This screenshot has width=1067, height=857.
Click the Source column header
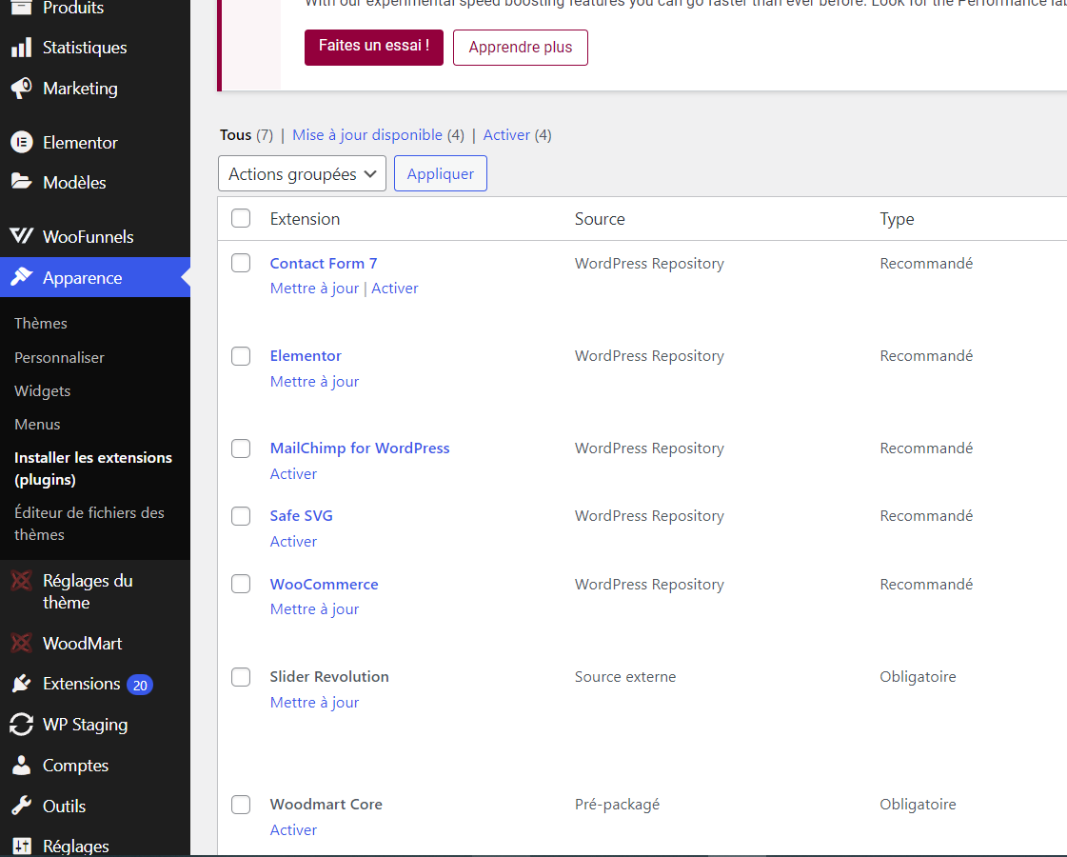click(x=600, y=218)
